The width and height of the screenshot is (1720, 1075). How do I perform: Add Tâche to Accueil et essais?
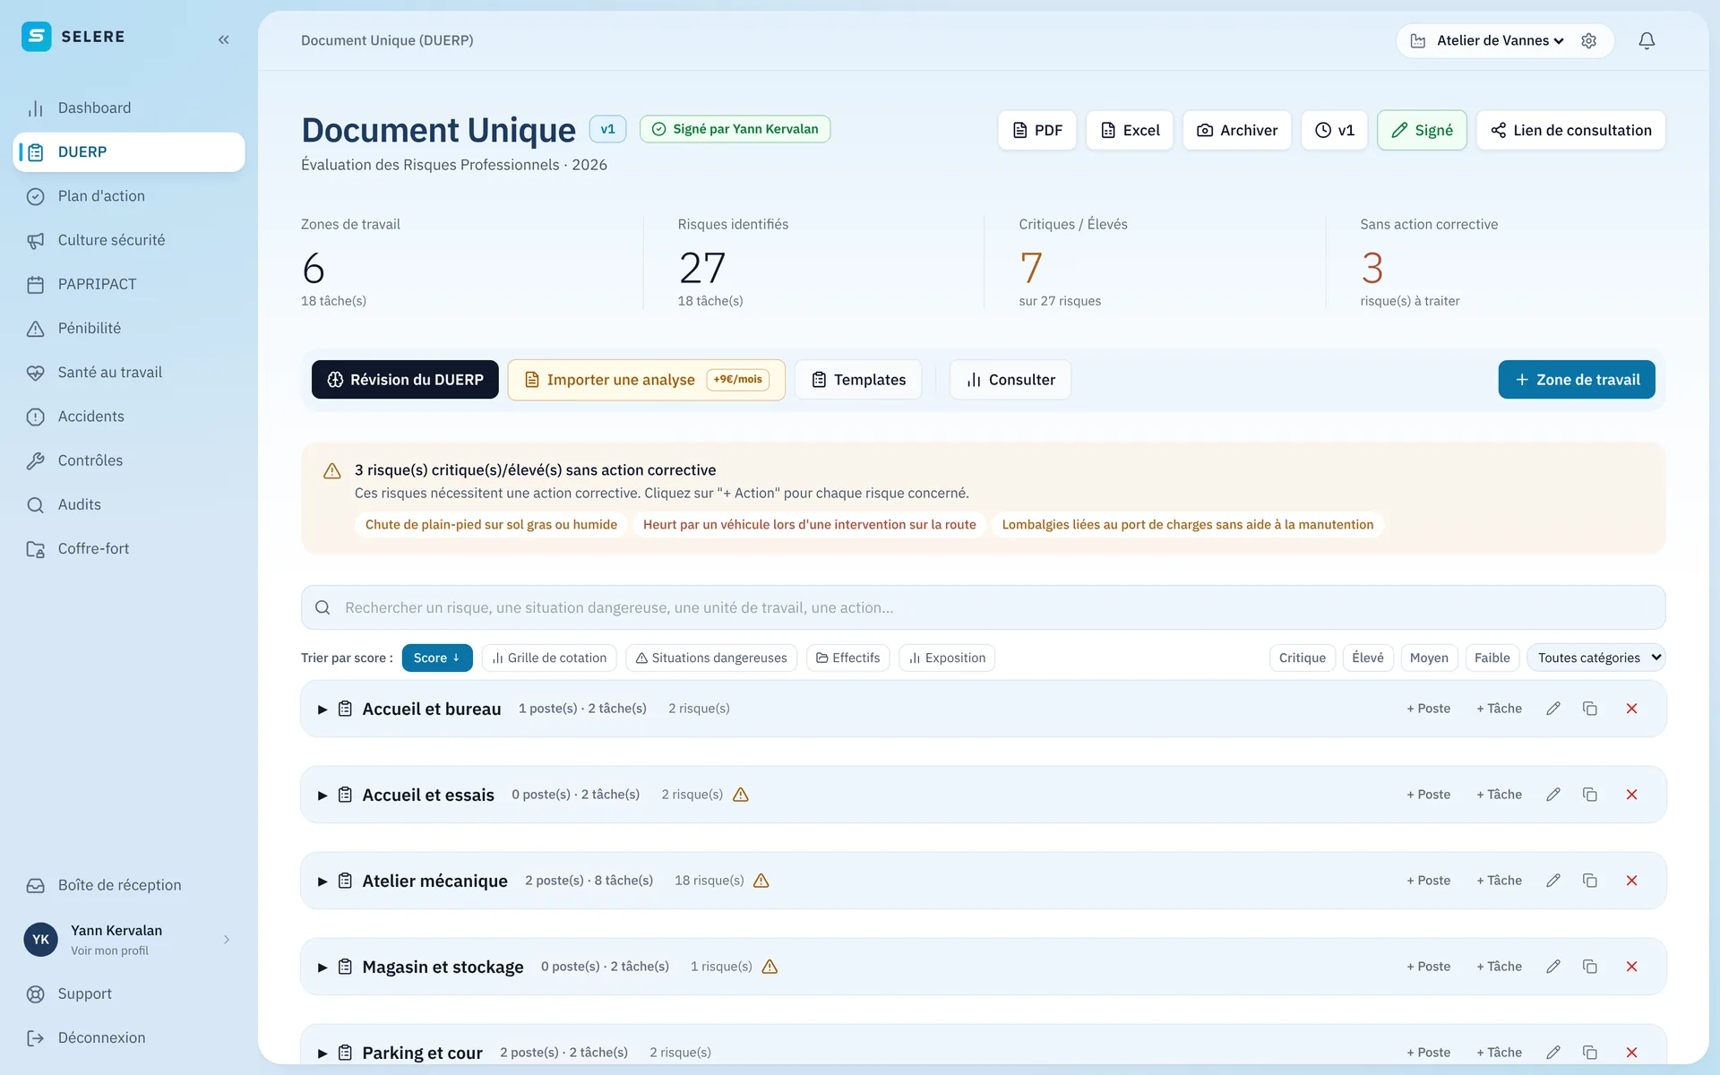(1499, 795)
